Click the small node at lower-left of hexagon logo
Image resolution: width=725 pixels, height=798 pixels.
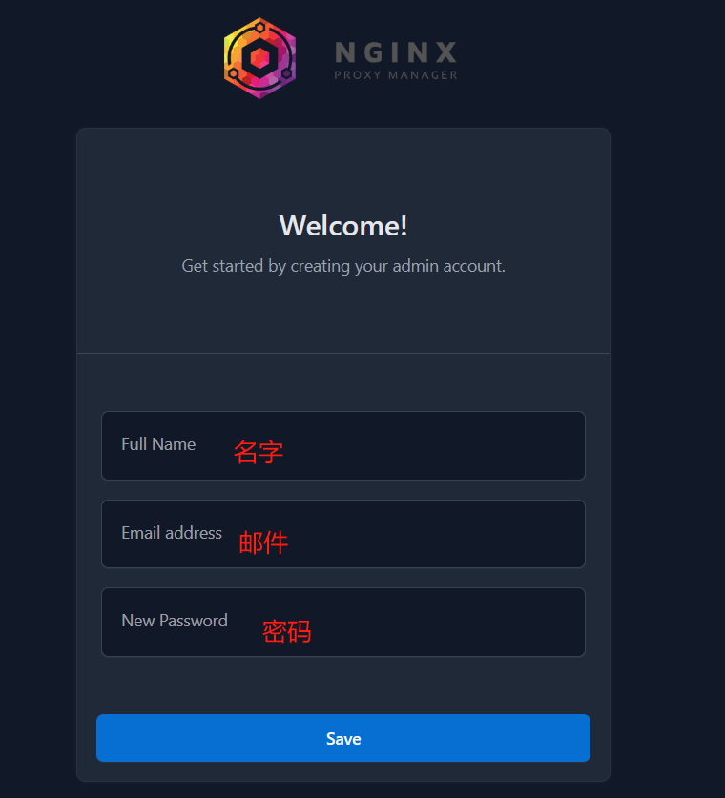[233, 73]
